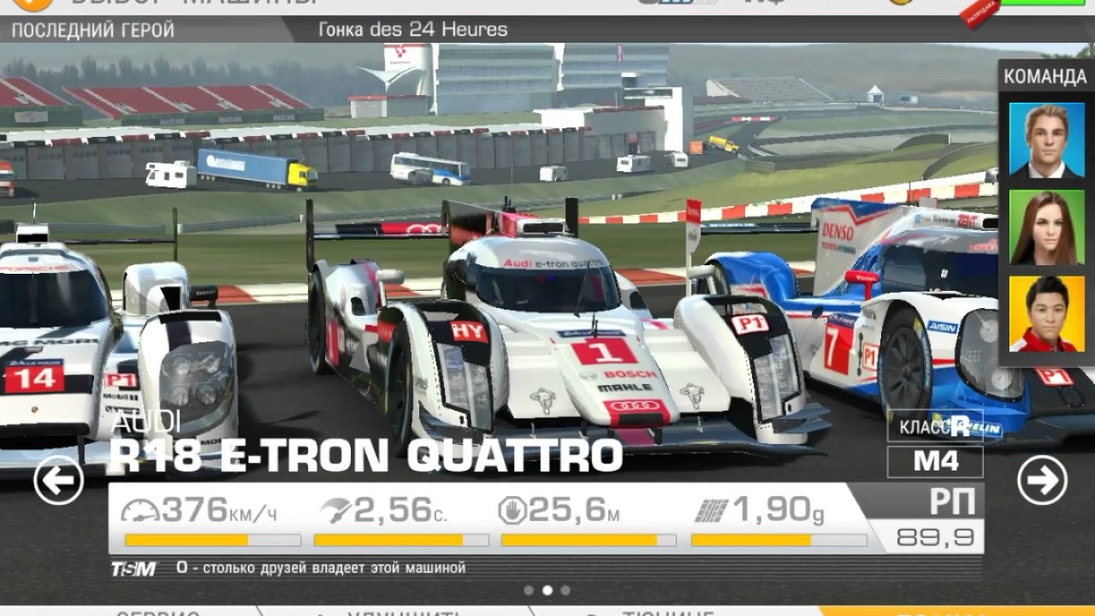Click the 1,90g grip value

click(x=778, y=511)
